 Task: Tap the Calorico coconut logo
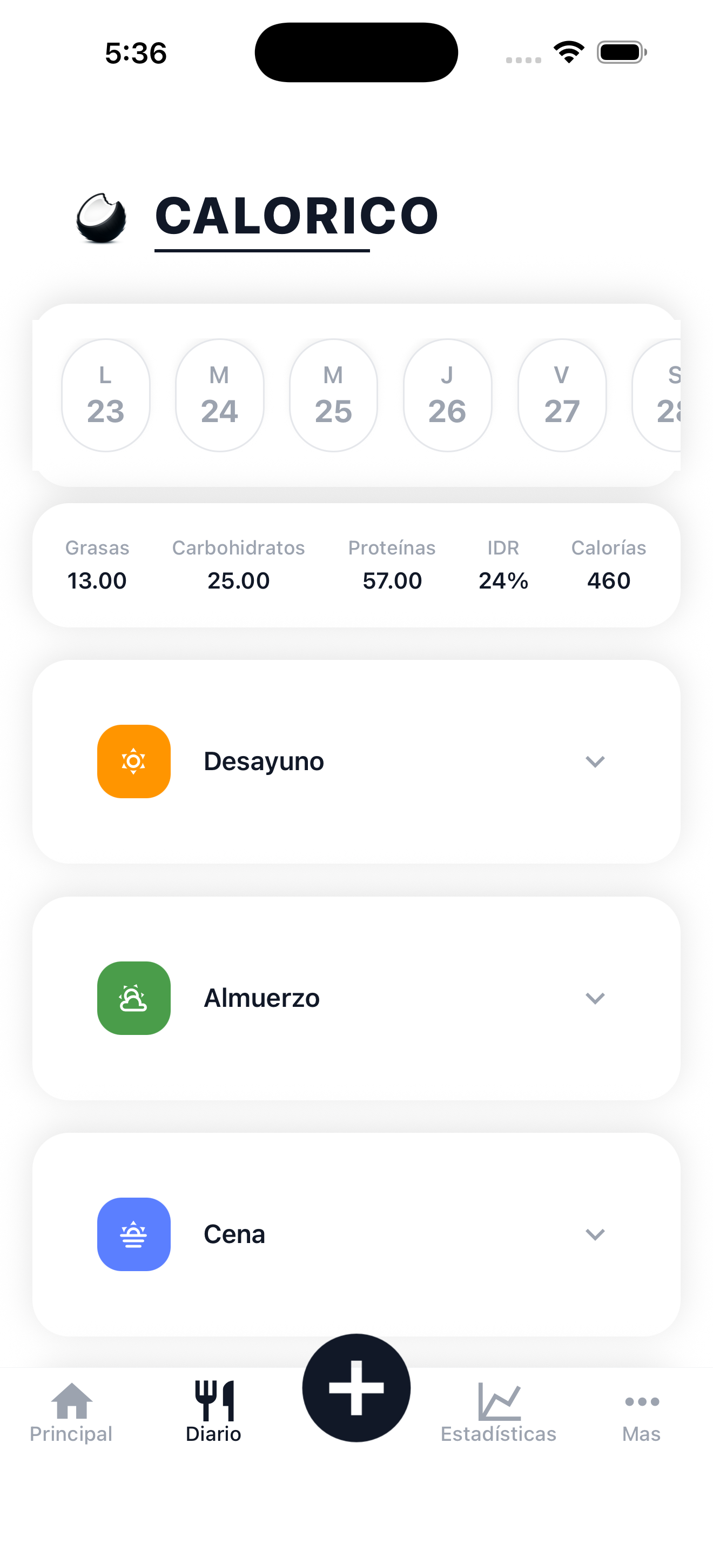point(101,218)
